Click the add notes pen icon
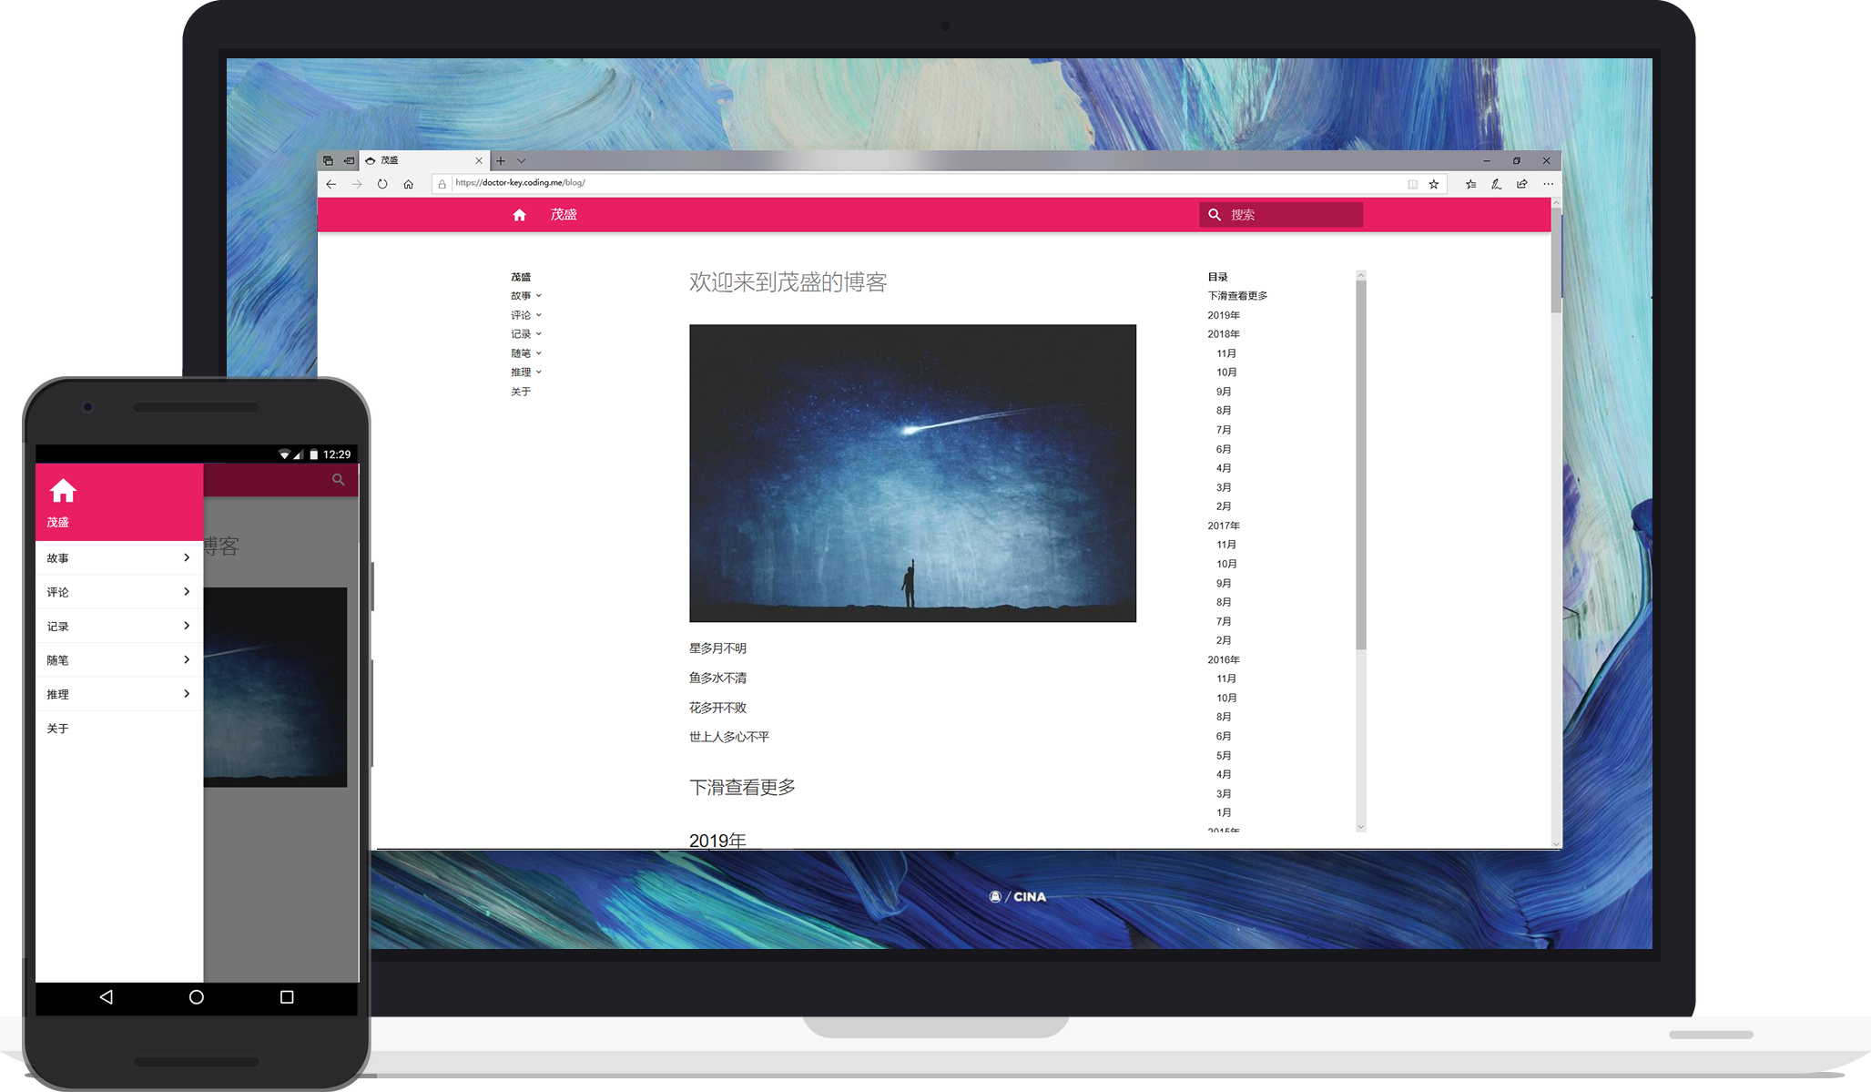The height and width of the screenshot is (1092, 1871). pyautogui.click(x=1496, y=184)
